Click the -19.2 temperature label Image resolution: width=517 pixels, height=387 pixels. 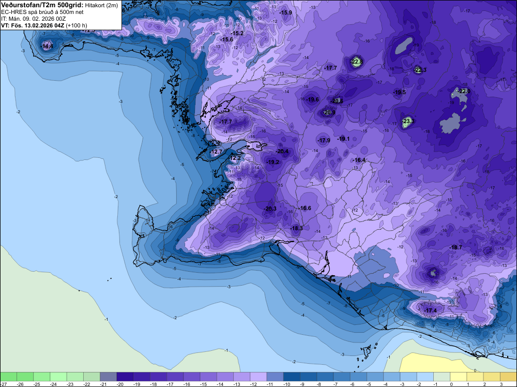(272, 162)
